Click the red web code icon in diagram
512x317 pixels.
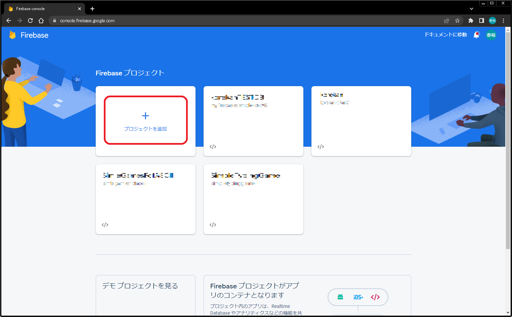pos(375,297)
